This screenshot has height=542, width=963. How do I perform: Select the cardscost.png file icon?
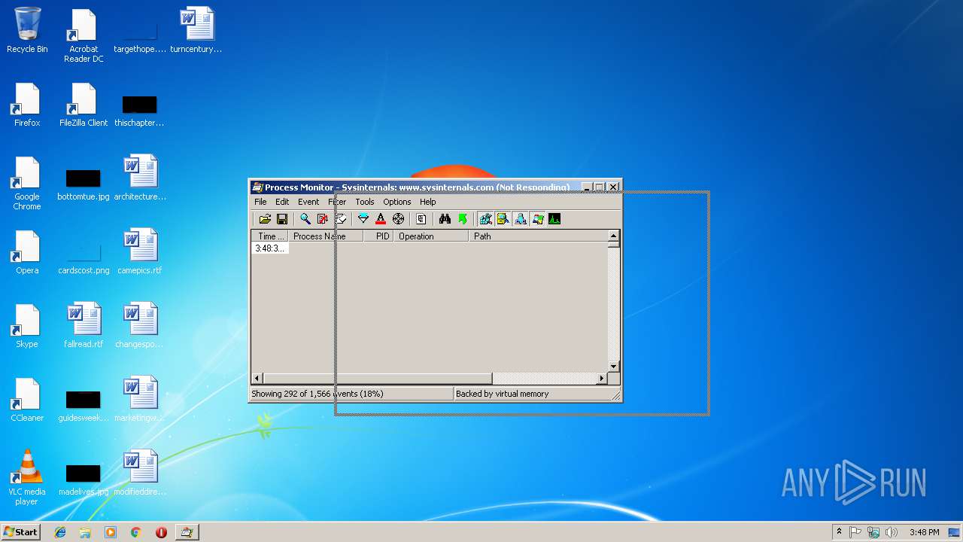click(x=84, y=257)
